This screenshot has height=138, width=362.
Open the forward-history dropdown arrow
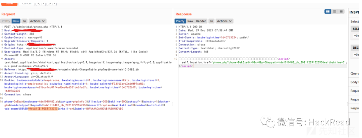tap(55, 3)
